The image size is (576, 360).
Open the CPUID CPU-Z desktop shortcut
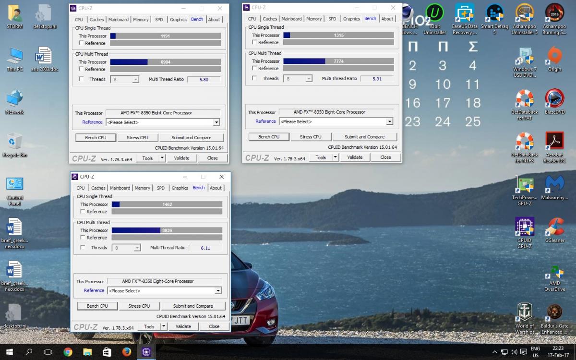pos(525,234)
